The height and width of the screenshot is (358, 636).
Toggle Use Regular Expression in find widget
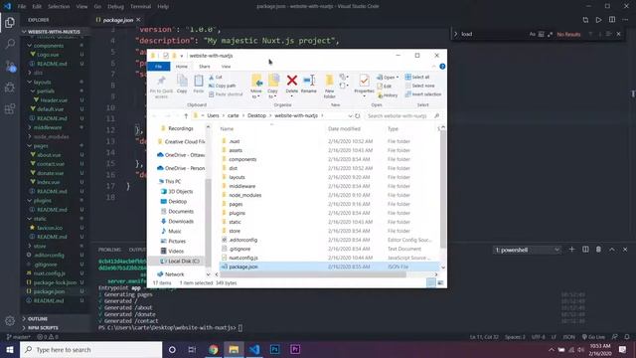click(x=550, y=34)
